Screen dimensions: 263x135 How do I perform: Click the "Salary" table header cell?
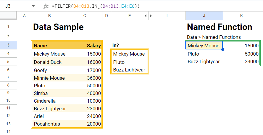pyautogui.click(x=85, y=45)
